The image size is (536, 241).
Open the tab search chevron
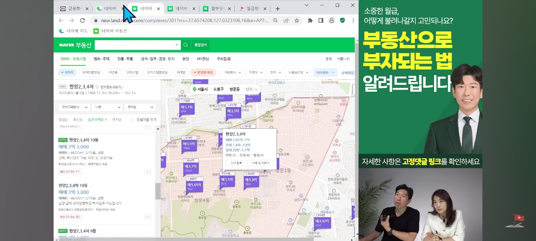click(x=306, y=5)
